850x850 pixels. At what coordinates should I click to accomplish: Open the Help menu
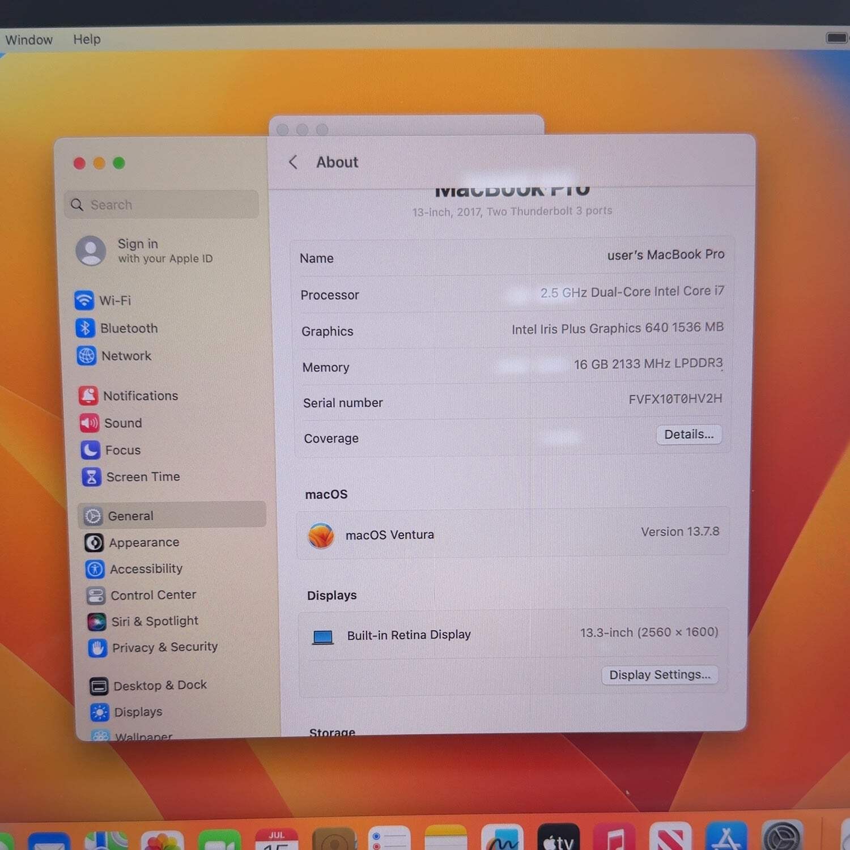pyautogui.click(x=87, y=39)
